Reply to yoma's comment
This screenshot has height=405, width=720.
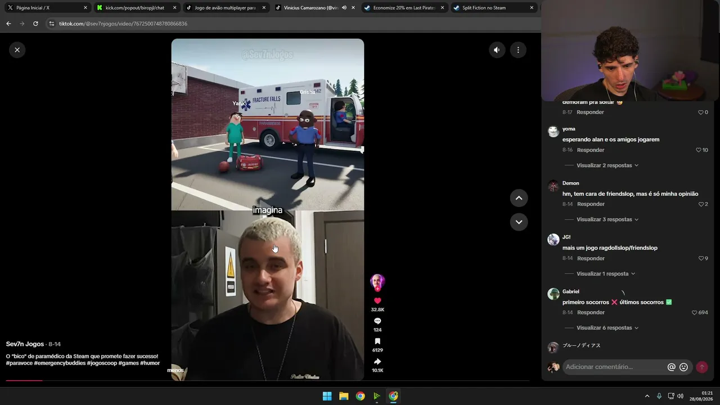tap(590, 150)
